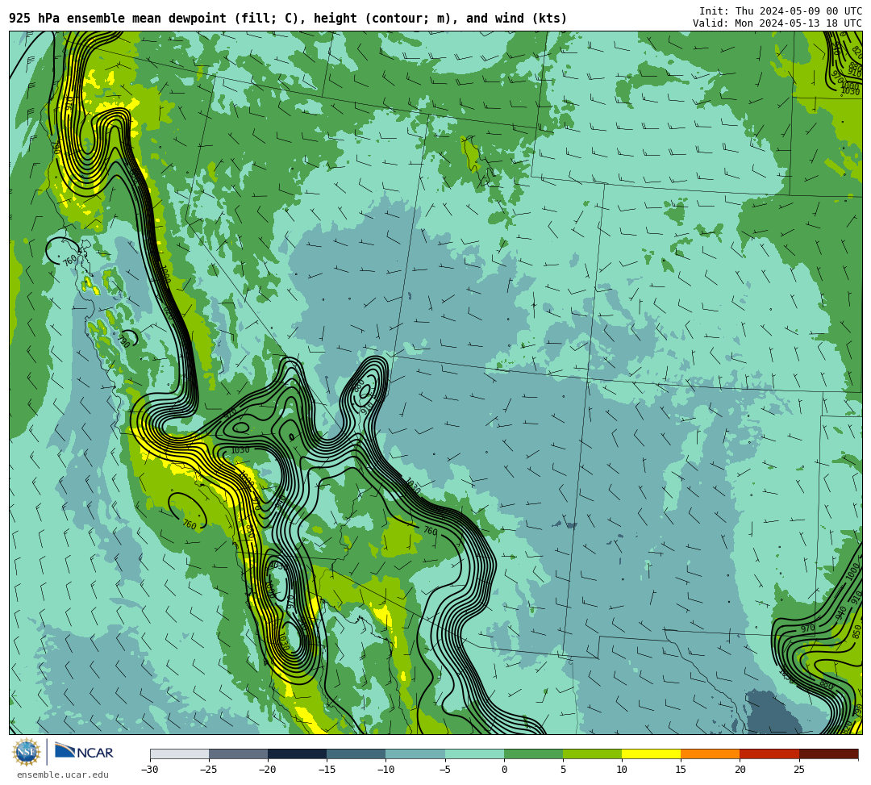Click the 'Valid: Mon 2024-05-13 18 UTC' text
Viewport: 871px width, 785px height.
[x=777, y=23]
